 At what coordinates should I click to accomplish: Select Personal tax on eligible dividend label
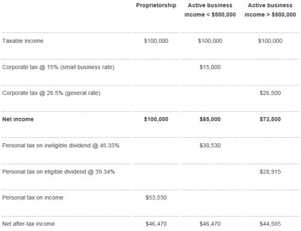click(x=58, y=172)
